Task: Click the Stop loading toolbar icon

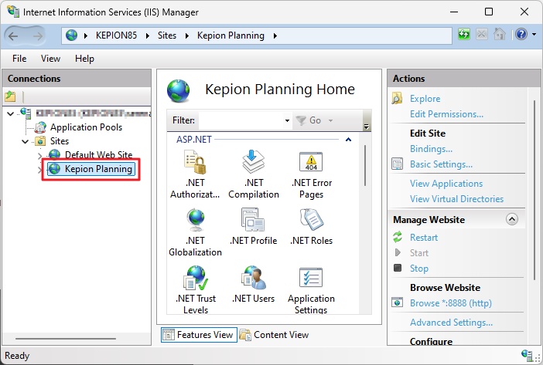Action: 482,35
